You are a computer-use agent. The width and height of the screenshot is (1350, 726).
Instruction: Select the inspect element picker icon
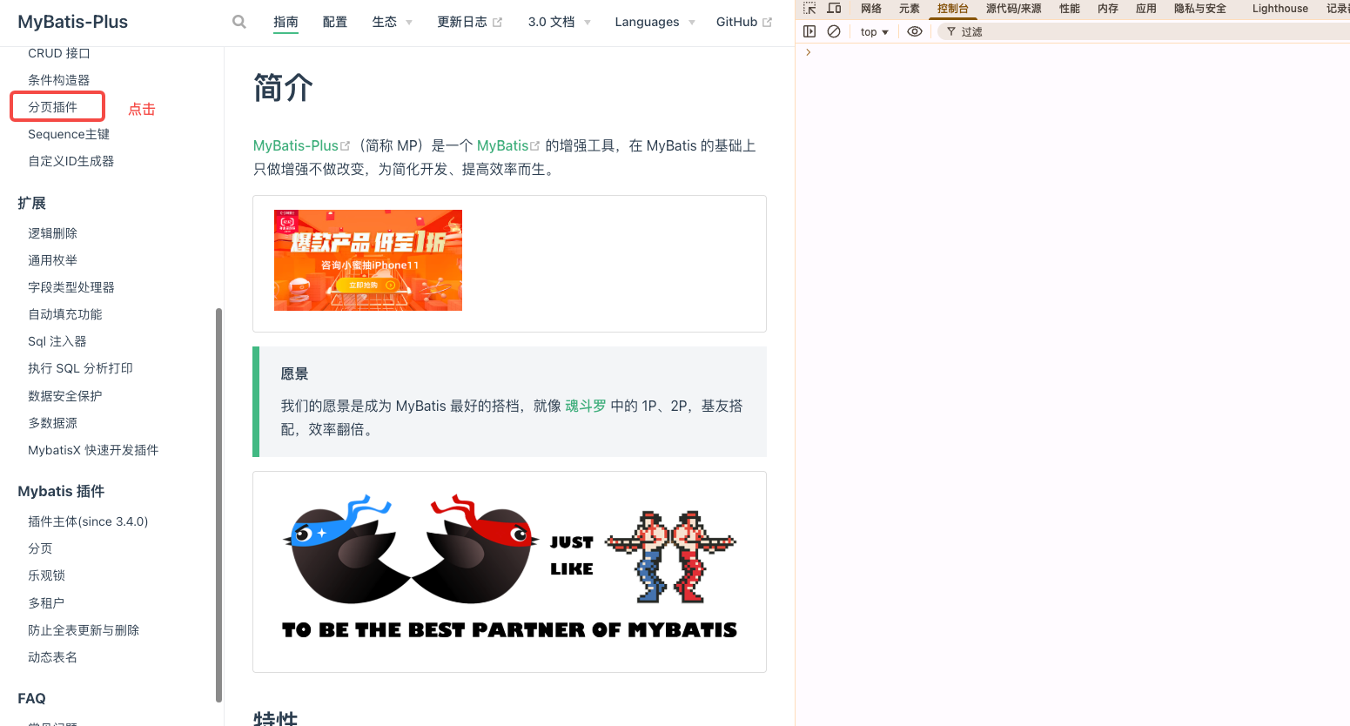pos(809,8)
